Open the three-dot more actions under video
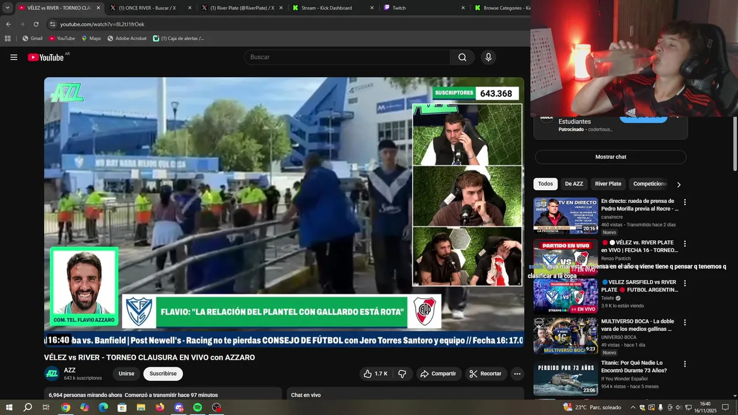Viewport: 738px width, 415px height. coord(517,373)
